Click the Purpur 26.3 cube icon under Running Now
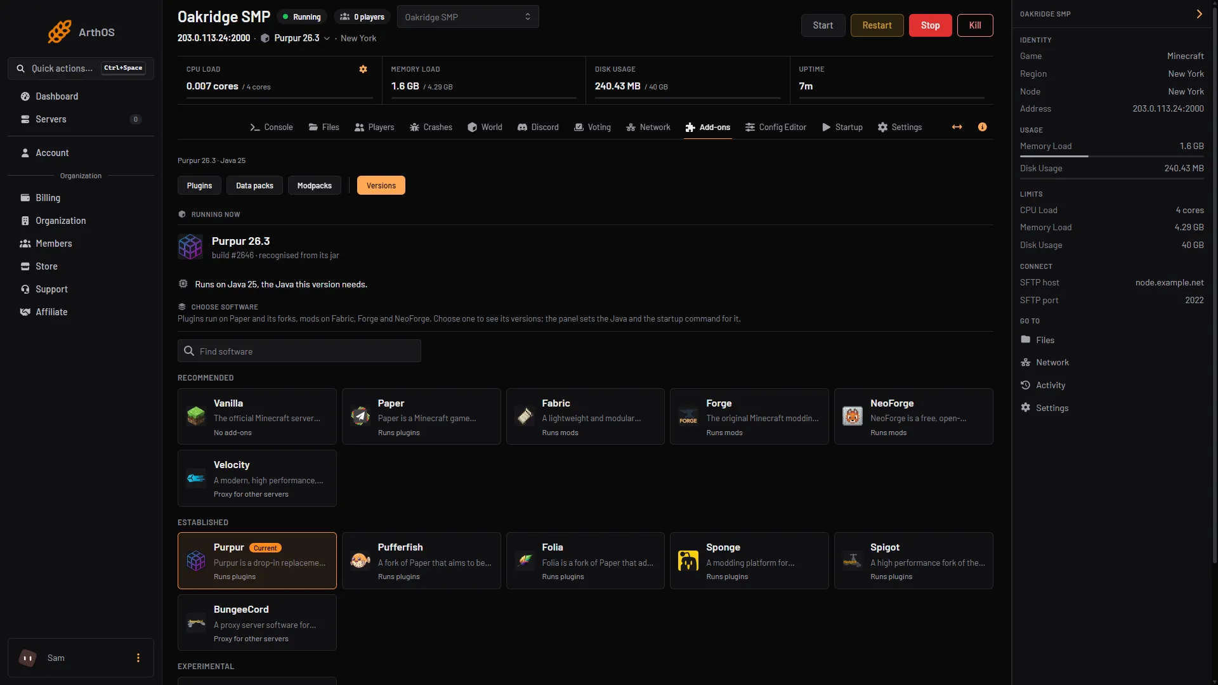This screenshot has height=685, width=1218. click(x=190, y=247)
